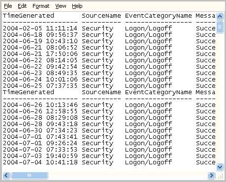Click the timestamp 2004-06-19 10:43:10
The image size is (226, 182).
tap(40, 41)
